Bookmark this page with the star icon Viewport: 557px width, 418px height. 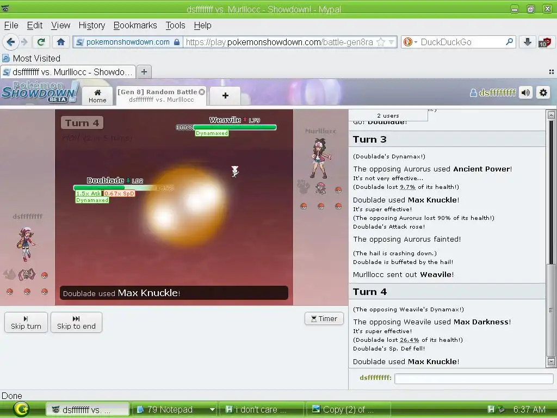[x=380, y=42]
